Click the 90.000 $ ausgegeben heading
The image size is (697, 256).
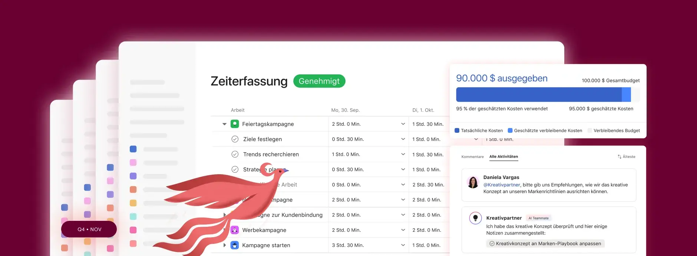pyautogui.click(x=502, y=78)
